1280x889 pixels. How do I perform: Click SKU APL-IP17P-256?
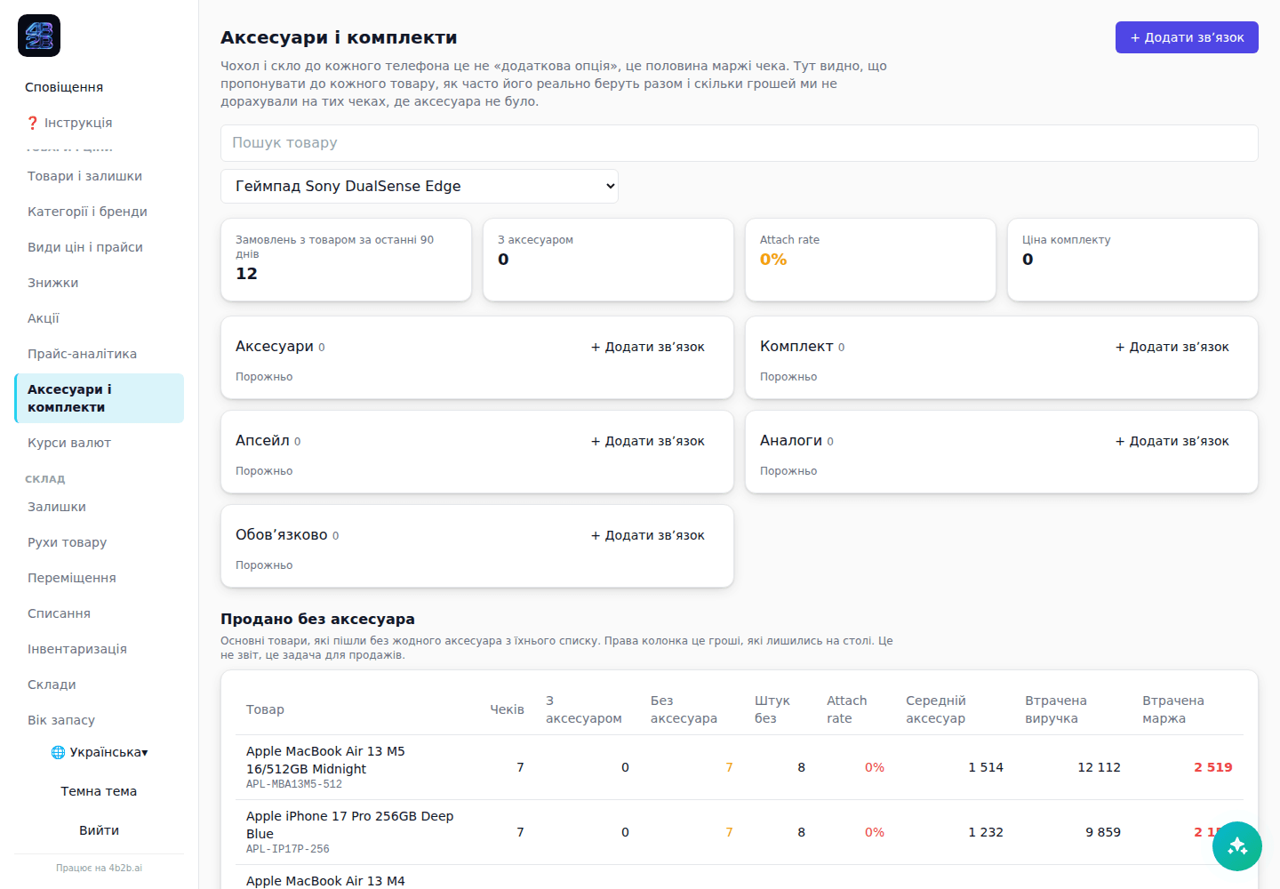(x=288, y=849)
